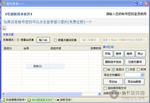This screenshot has width=150, height=103.
Task: Click the 登录小号QQ button
Action: point(124,40)
